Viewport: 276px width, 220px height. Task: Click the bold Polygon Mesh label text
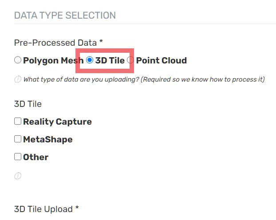pyautogui.click(x=53, y=61)
